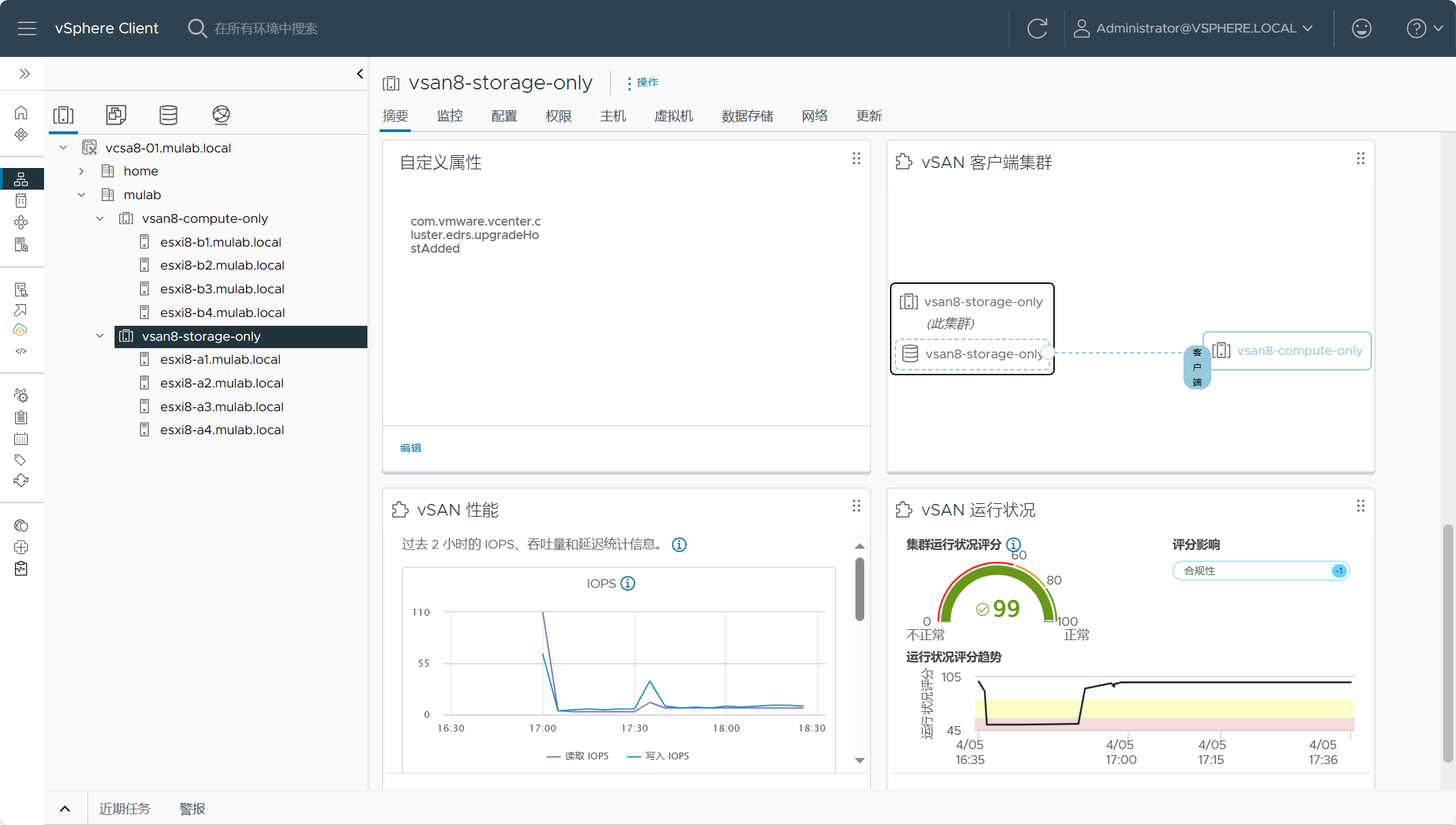The height and width of the screenshot is (825, 1456).
Task: Open the feedback smiley icon
Action: pos(1361,28)
